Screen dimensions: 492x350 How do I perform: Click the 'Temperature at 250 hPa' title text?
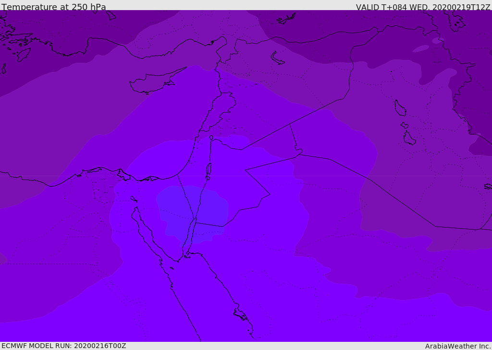[x=54, y=7]
